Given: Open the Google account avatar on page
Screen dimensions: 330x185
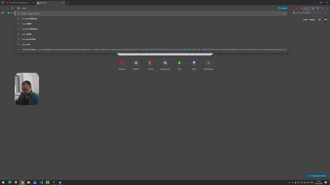Looking at the screenshot, I should (326, 20).
